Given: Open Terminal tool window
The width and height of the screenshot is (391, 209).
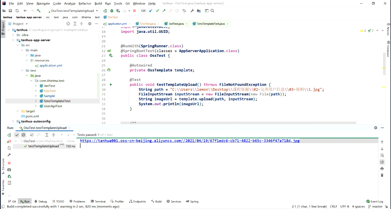Looking at the screenshot, I should coord(98,201).
